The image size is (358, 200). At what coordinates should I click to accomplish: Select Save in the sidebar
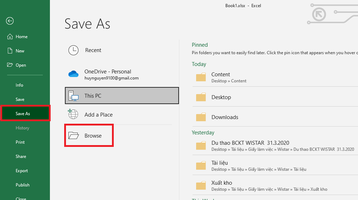click(20, 99)
